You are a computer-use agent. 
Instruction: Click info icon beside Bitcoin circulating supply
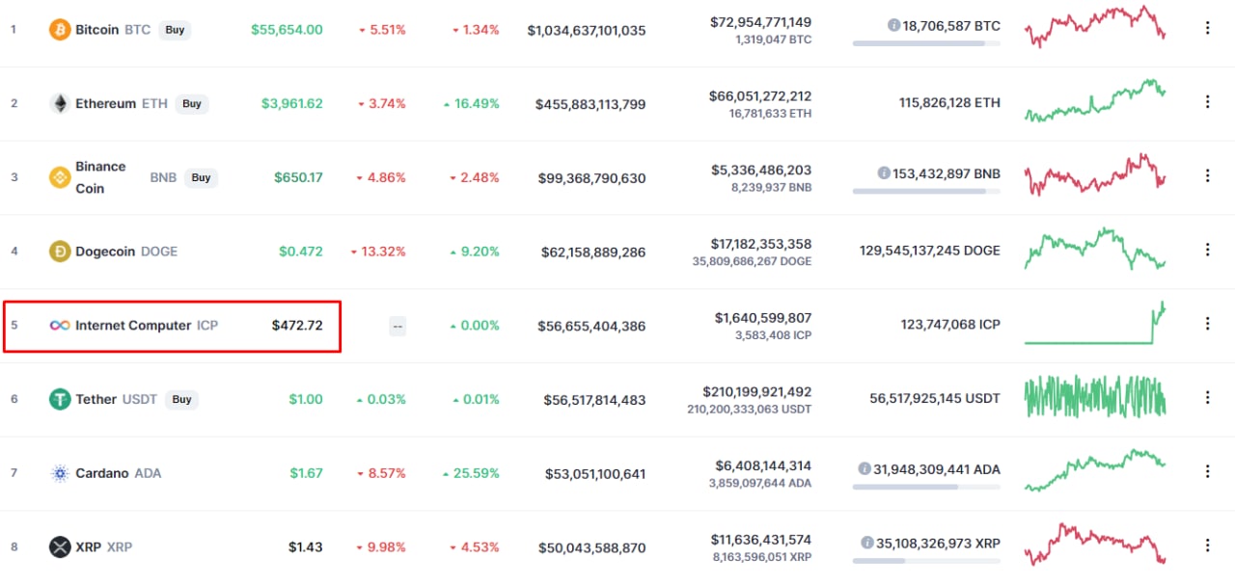894,25
